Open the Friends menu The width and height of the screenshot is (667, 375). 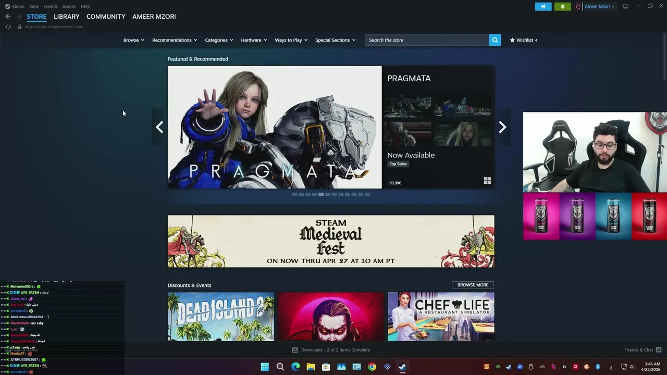point(51,6)
